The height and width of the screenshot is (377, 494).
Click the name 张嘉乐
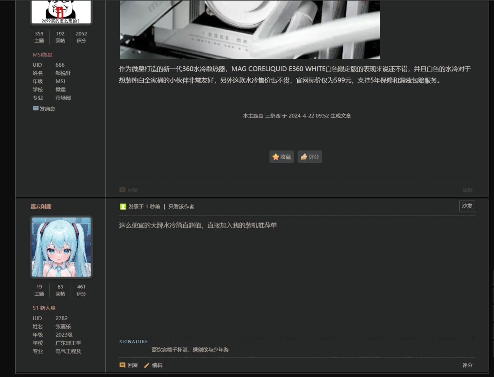click(x=63, y=326)
